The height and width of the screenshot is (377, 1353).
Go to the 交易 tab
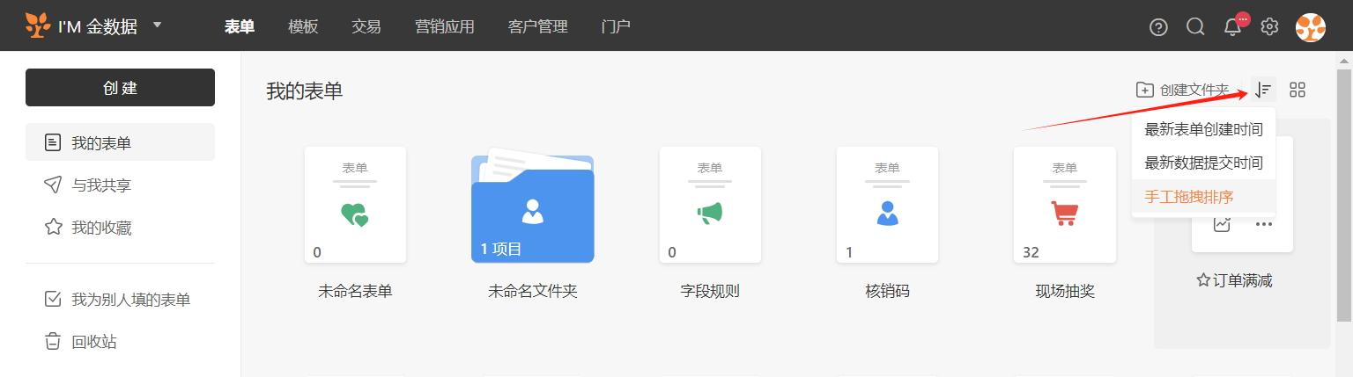coord(366,26)
